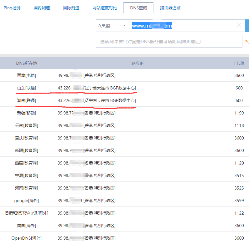Click the 39.98 IP in 西藏[电信] row

point(70,75)
